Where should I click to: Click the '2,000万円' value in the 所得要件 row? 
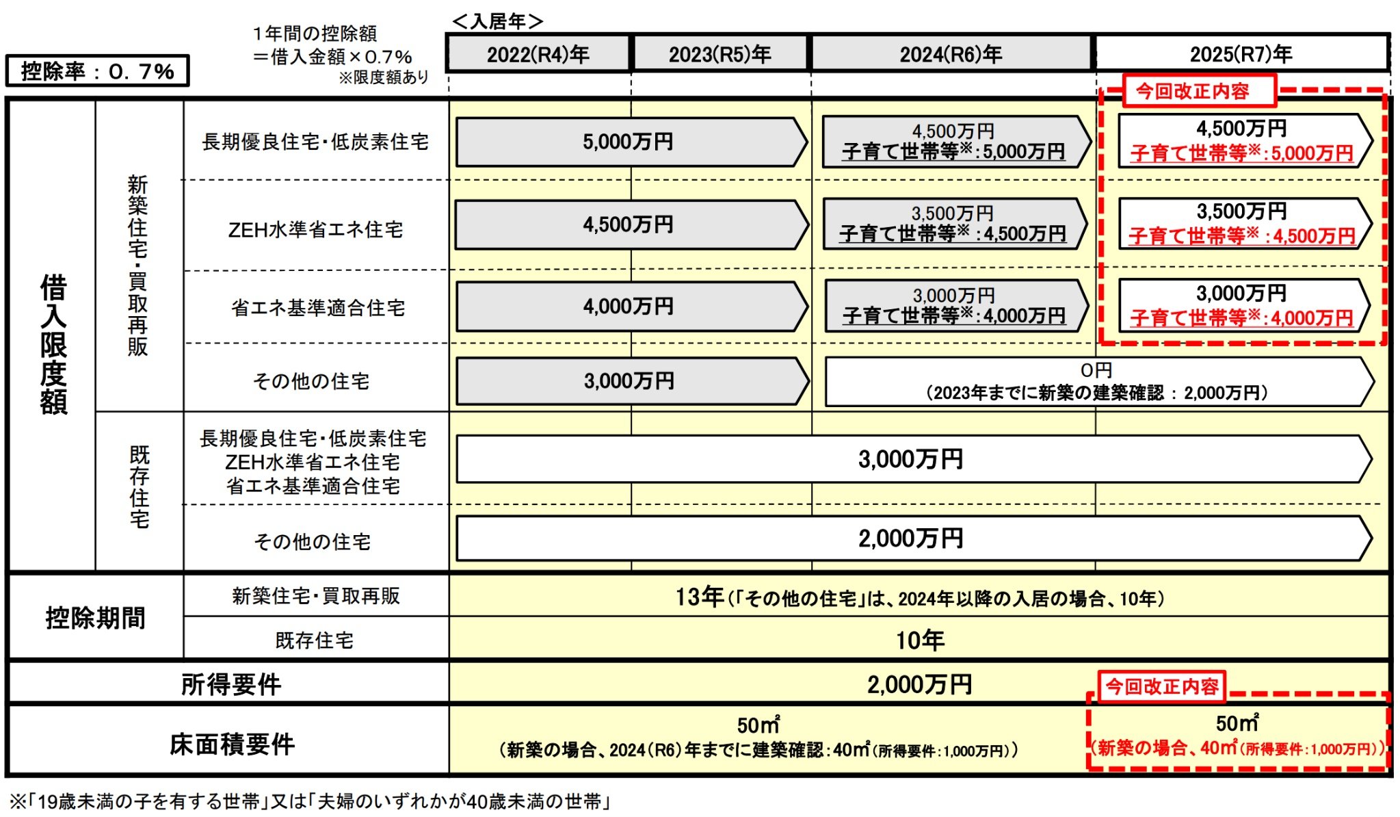click(x=919, y=684)
